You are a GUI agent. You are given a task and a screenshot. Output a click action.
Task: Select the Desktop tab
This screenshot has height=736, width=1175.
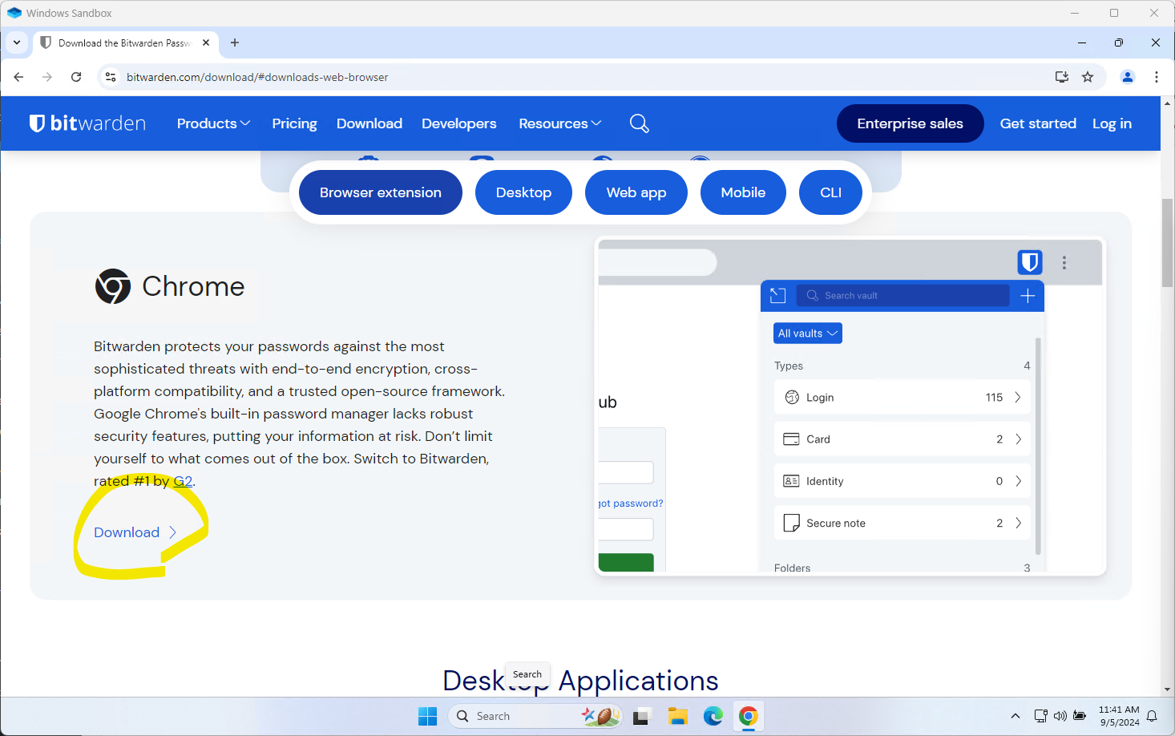[523, 192]
